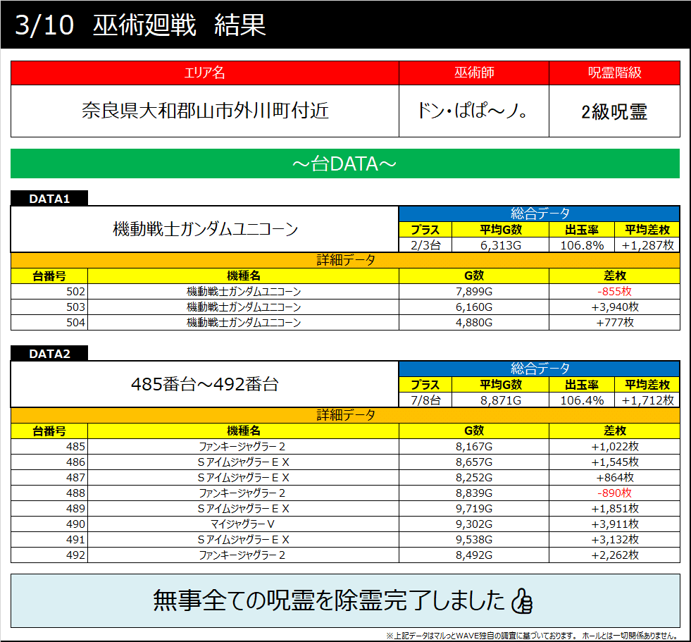Click the '2級呪霊' rank cell
Screen dimensions: 691x642
614,111
